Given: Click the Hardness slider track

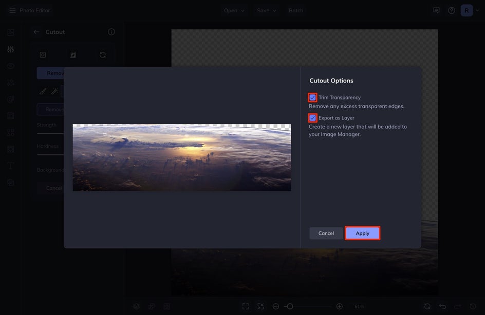Looking at the screenshot, I should (50, 154).
